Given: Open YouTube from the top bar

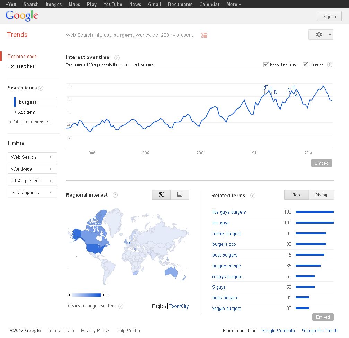Looking at the screenshot, I should (x=113, y=4).
